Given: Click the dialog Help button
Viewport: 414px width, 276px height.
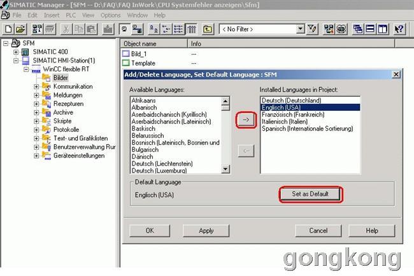Looking at the screenshot, I should tap(372, 231).
